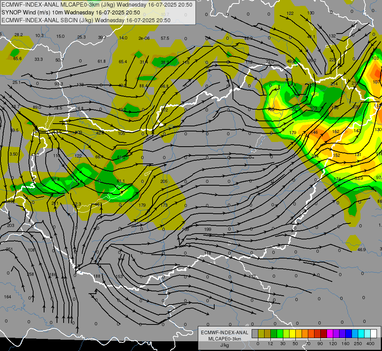The height and width of the screenshot is (351, 382).
Task: Click the map value '186'
Action: (53, 275)
